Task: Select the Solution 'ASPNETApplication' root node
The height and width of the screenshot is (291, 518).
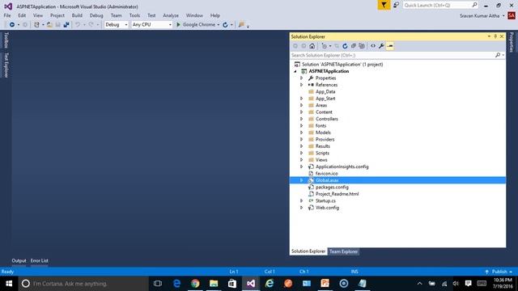Action: pyautogui.click(x=342, y=65)
